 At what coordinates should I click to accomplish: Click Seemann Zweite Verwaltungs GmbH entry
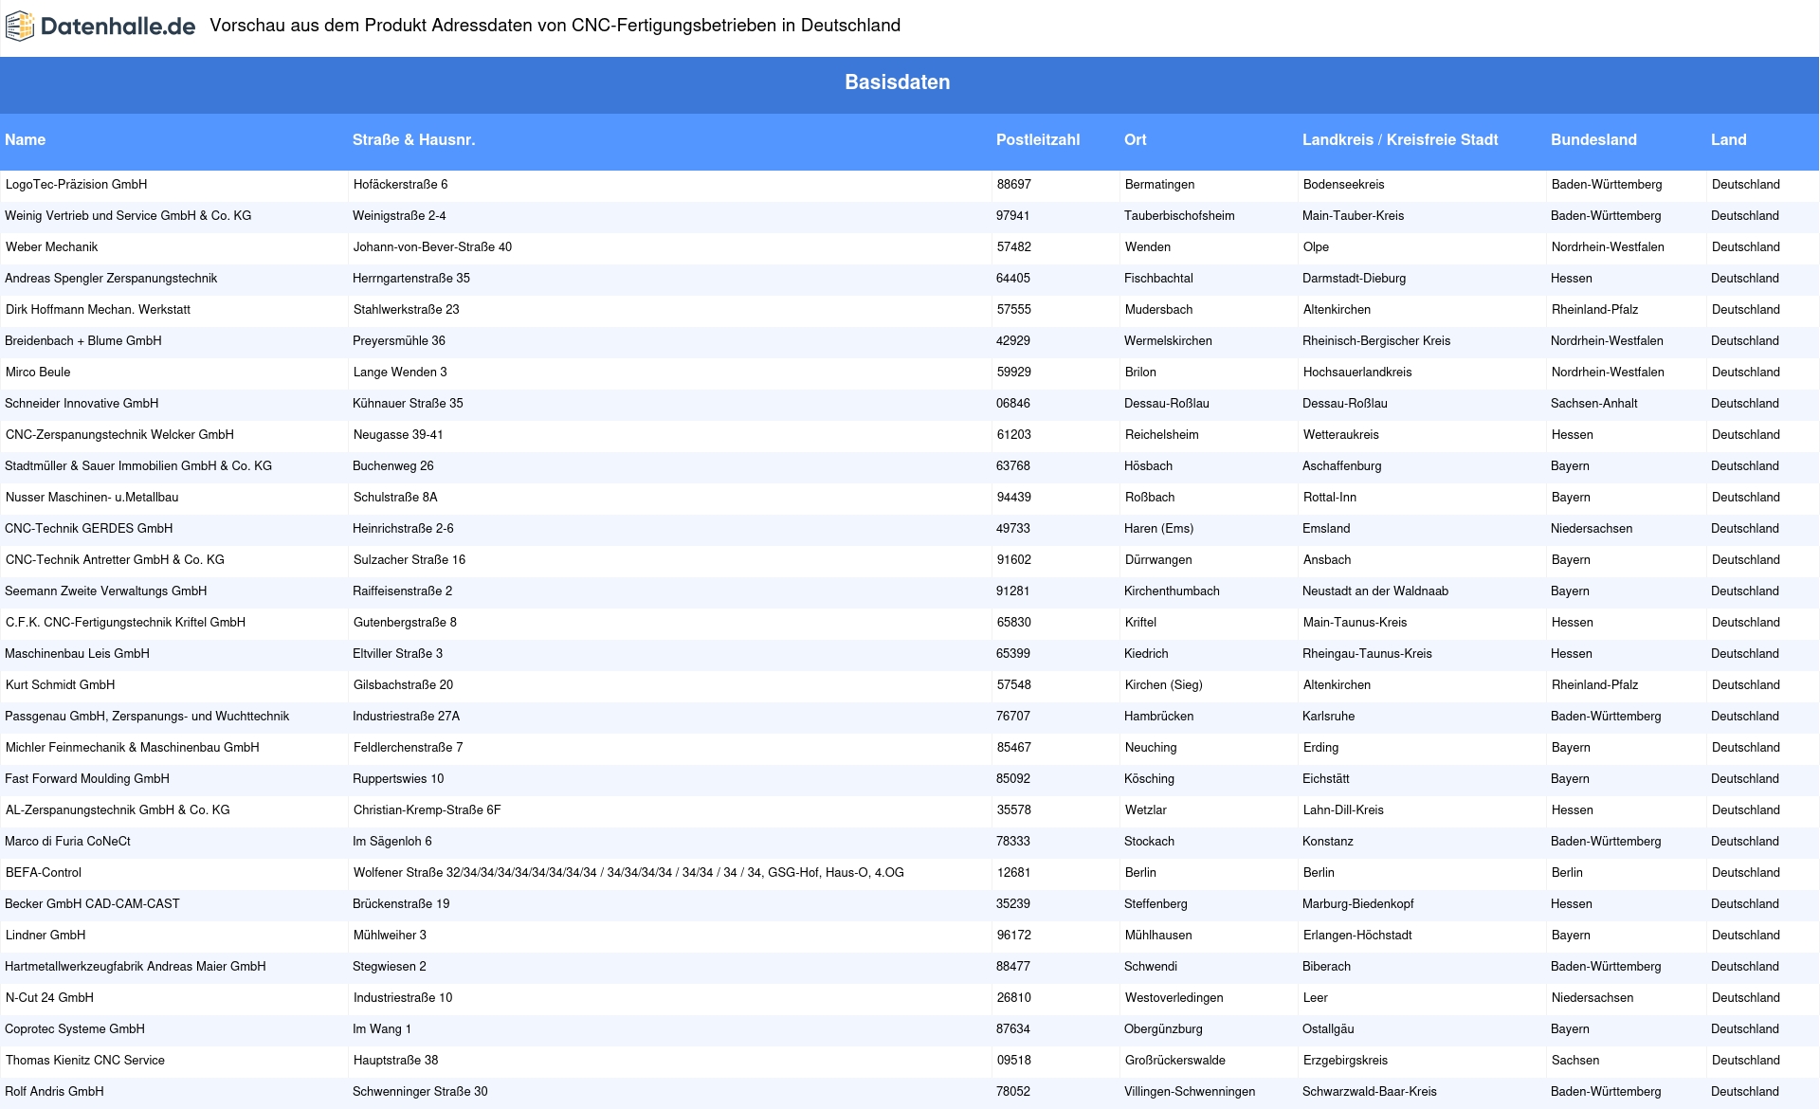pos(106,591)
